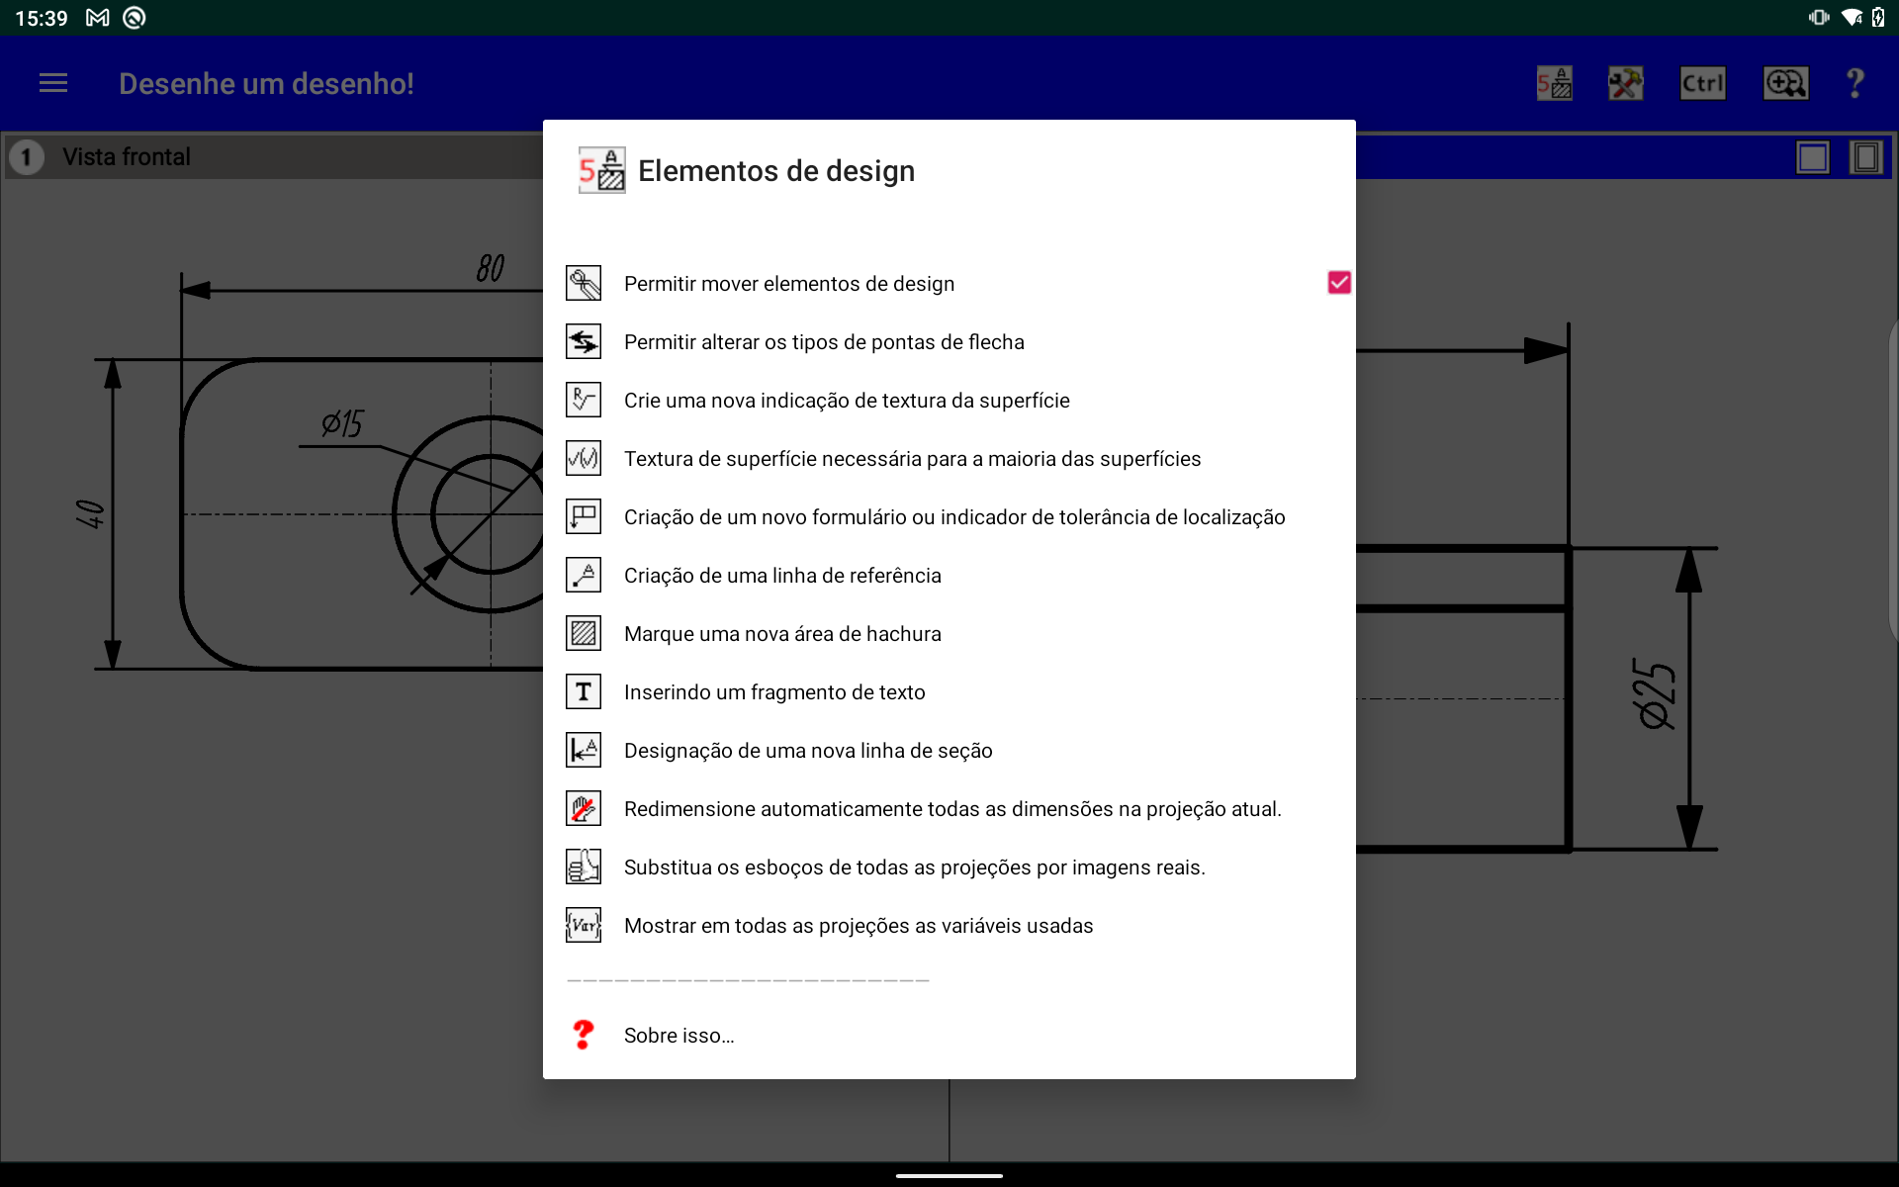
Task: Select the 'Vista frontal' view header
Action: [x=127, y=157]
